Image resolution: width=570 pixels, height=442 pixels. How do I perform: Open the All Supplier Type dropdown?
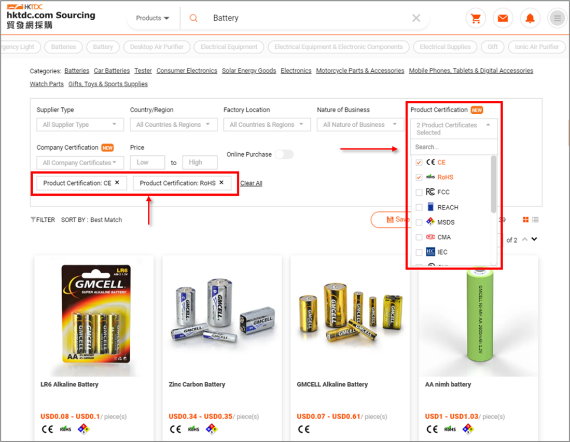coord(80,125)
